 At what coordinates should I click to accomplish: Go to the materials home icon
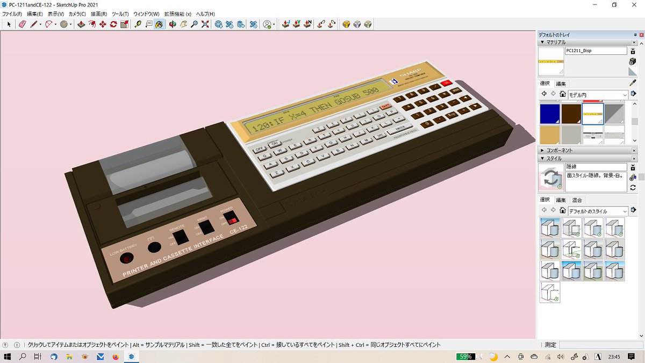click(x=562, y=94)
